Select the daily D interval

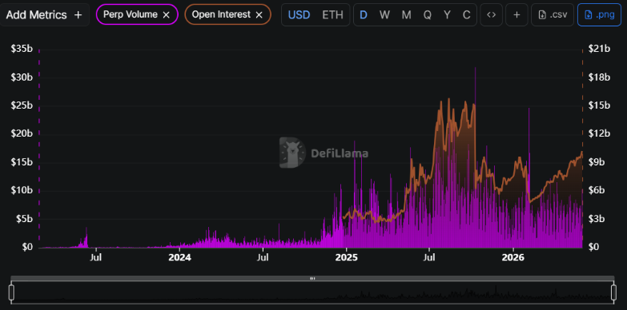(364, 15)
